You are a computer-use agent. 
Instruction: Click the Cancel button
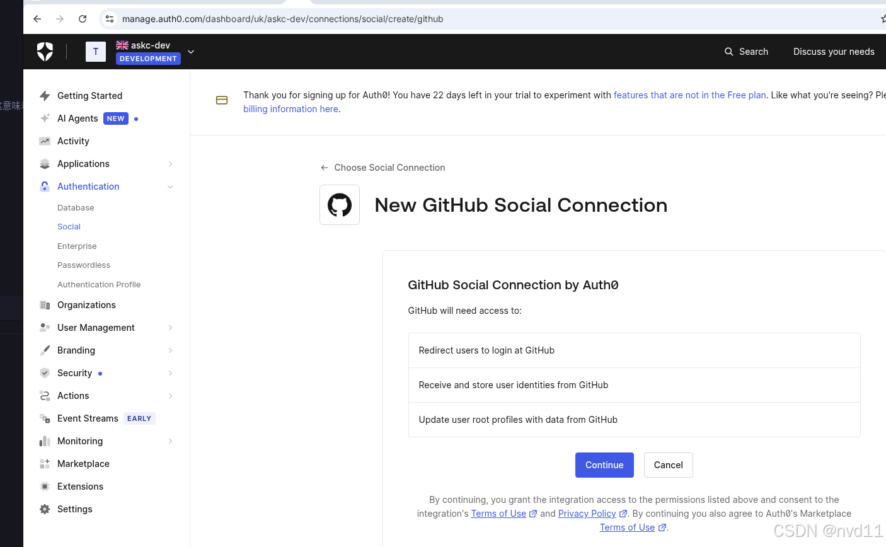pyautogui.click(x=669, y=465)
